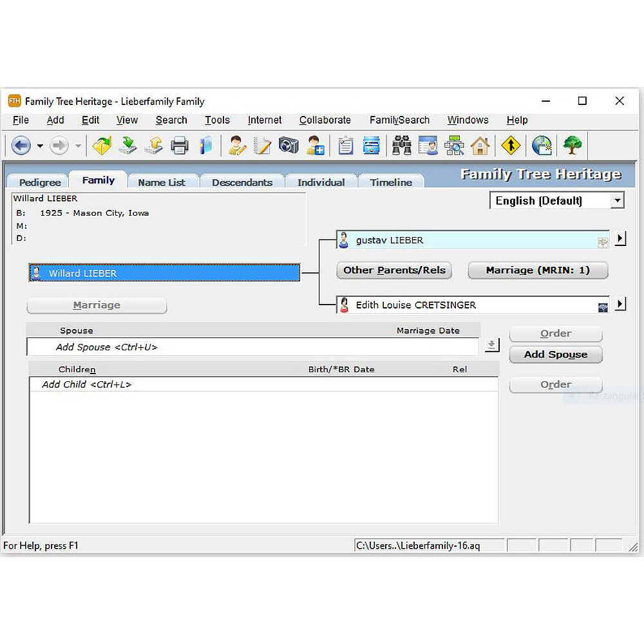The image size is (644, 644).
Task: Select father gustav LIEBER box
Action: pyautogui.click(x=472, y=240)
